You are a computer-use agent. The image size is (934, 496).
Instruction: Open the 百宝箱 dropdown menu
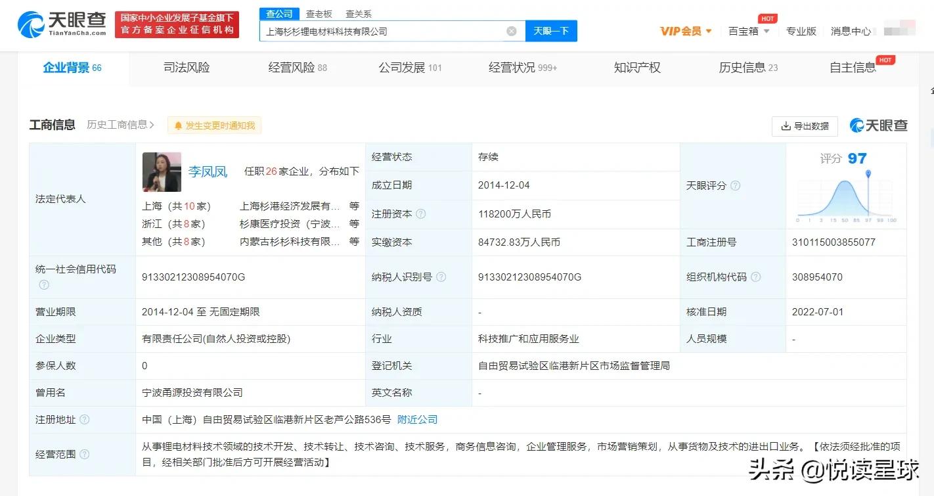pos(749,31)
